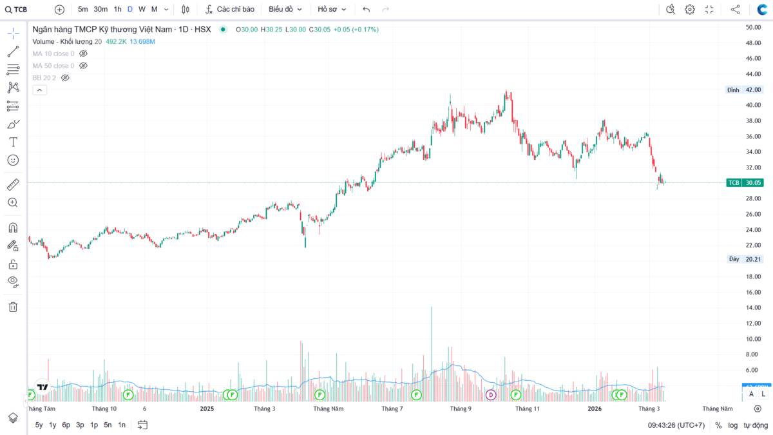Open Các chỉ báo indicators
Viewport: 773px width, 435px height.
[230, 10]
